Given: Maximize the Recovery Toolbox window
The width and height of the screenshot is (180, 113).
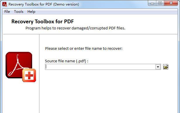Looking at the screenshot, I should [x=160, y=3].
